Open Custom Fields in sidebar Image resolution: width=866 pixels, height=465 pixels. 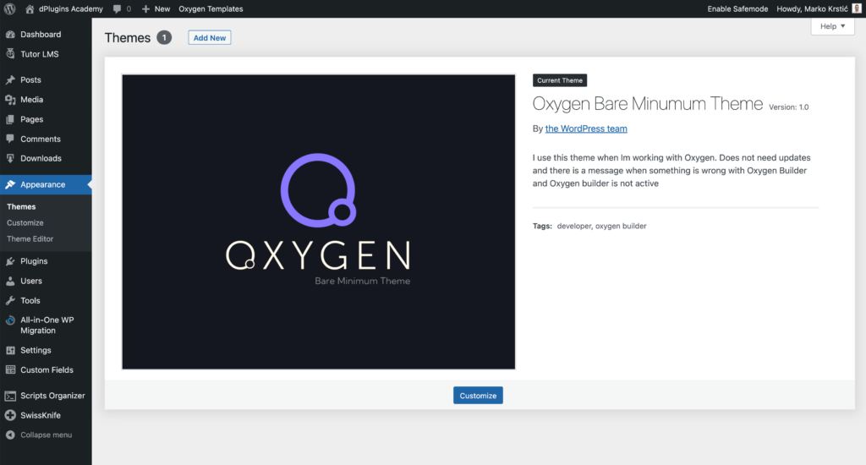(46, 370)
